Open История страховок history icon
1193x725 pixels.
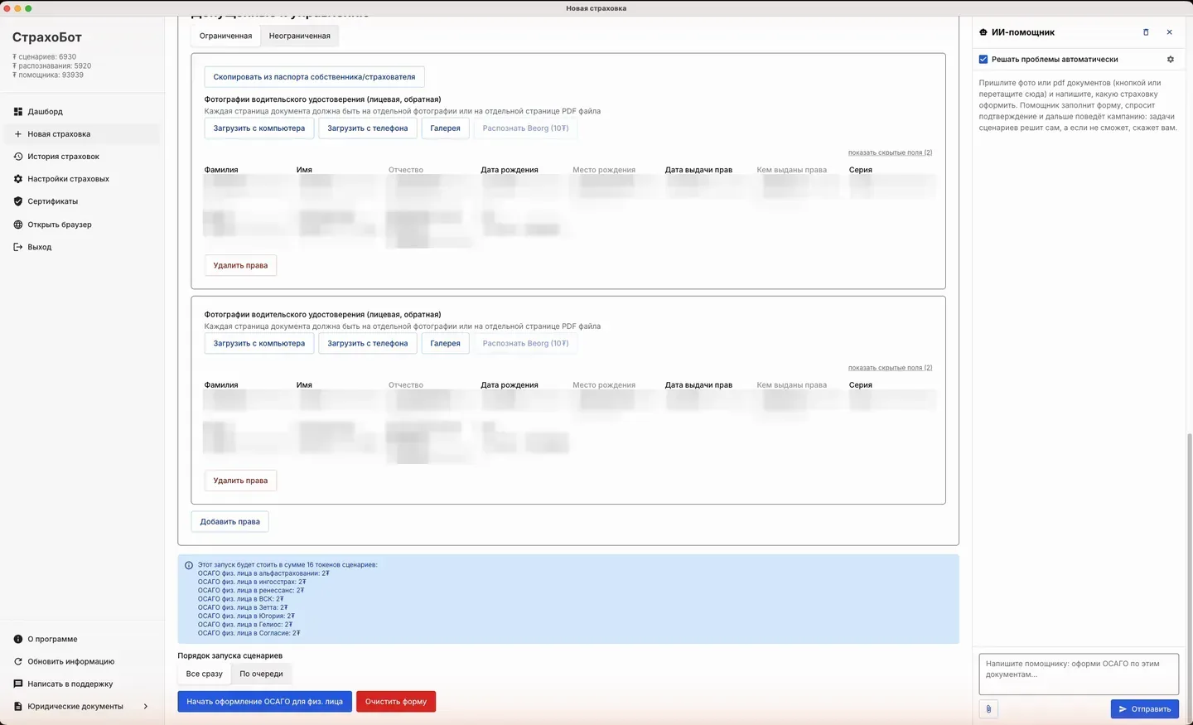tap(18, 156)
